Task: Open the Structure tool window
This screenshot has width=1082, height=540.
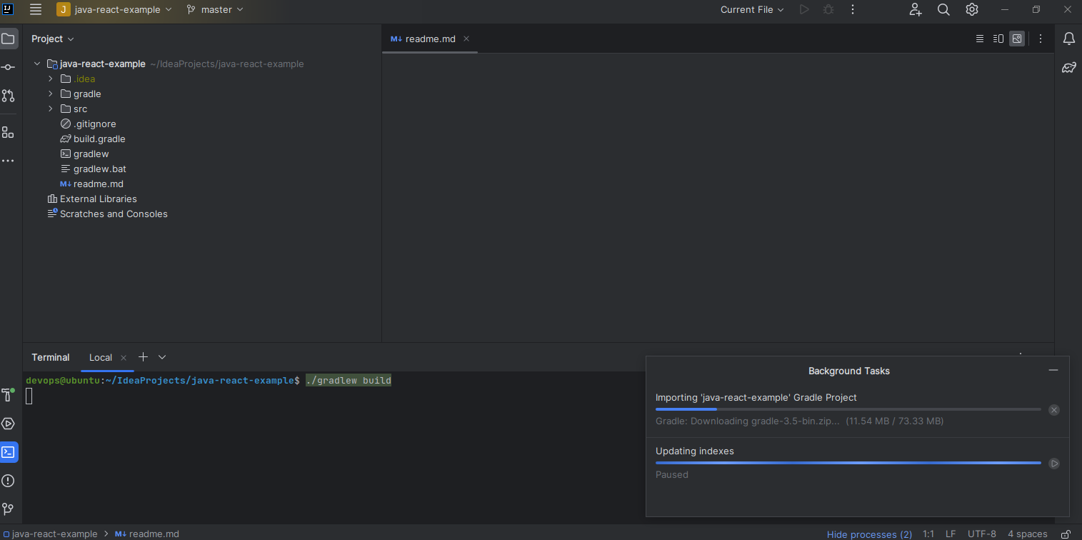Action: point(9,132)
